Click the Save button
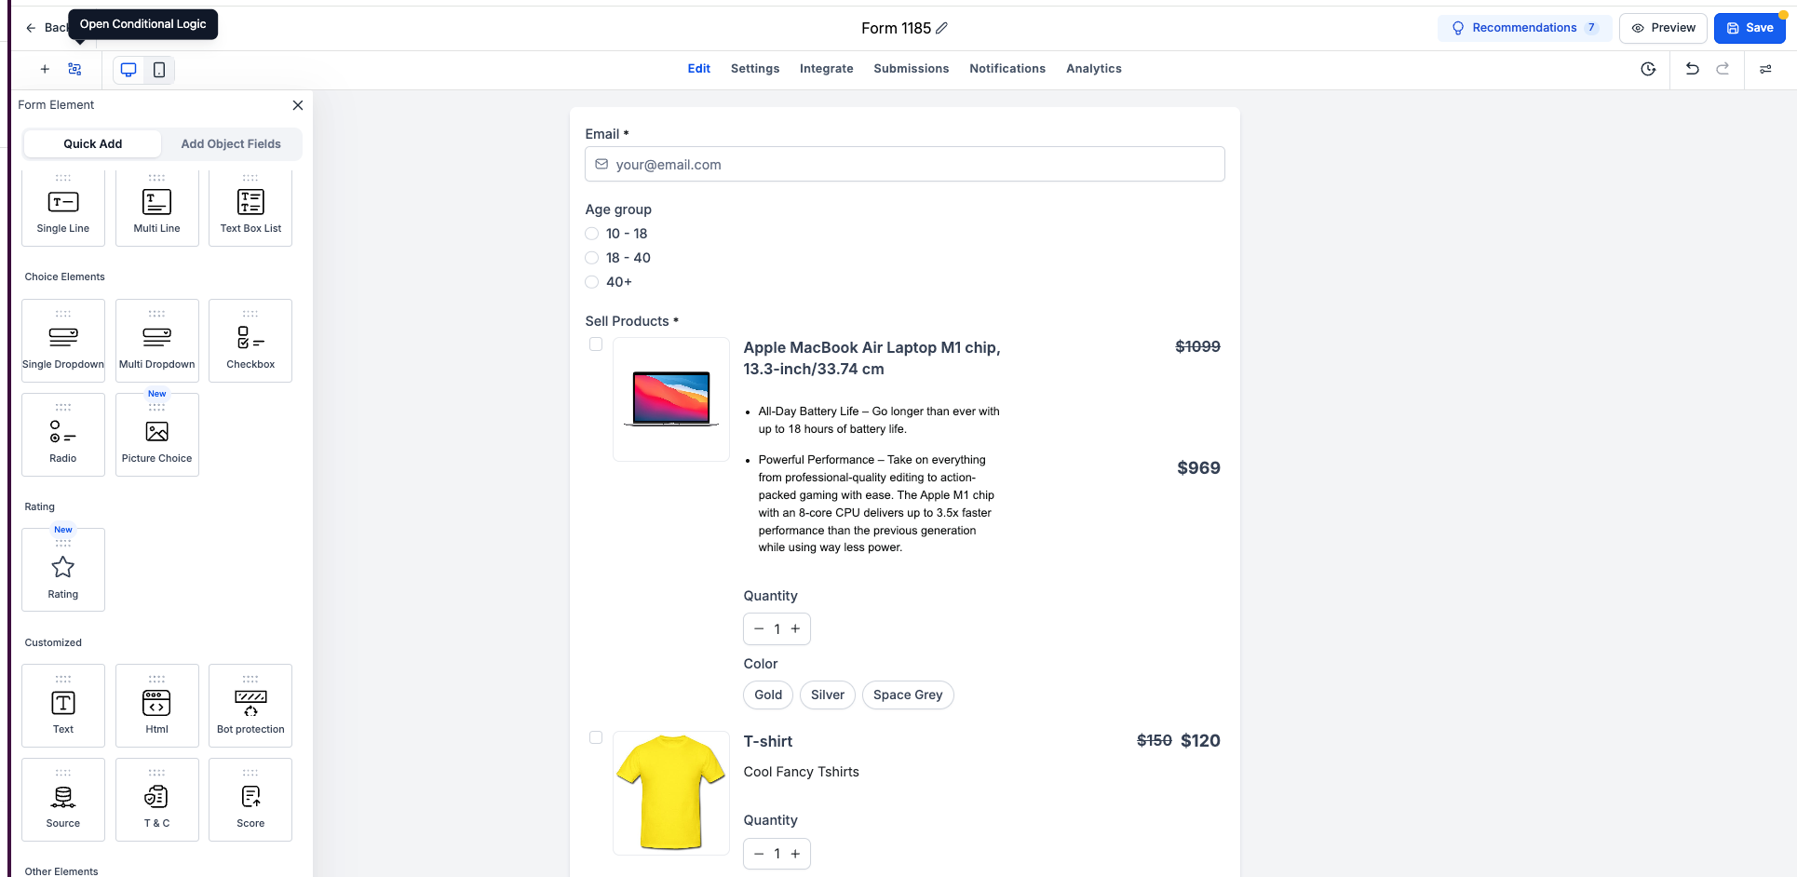This screenshot has width=1797, height=877. click(x=1750, y=28)
